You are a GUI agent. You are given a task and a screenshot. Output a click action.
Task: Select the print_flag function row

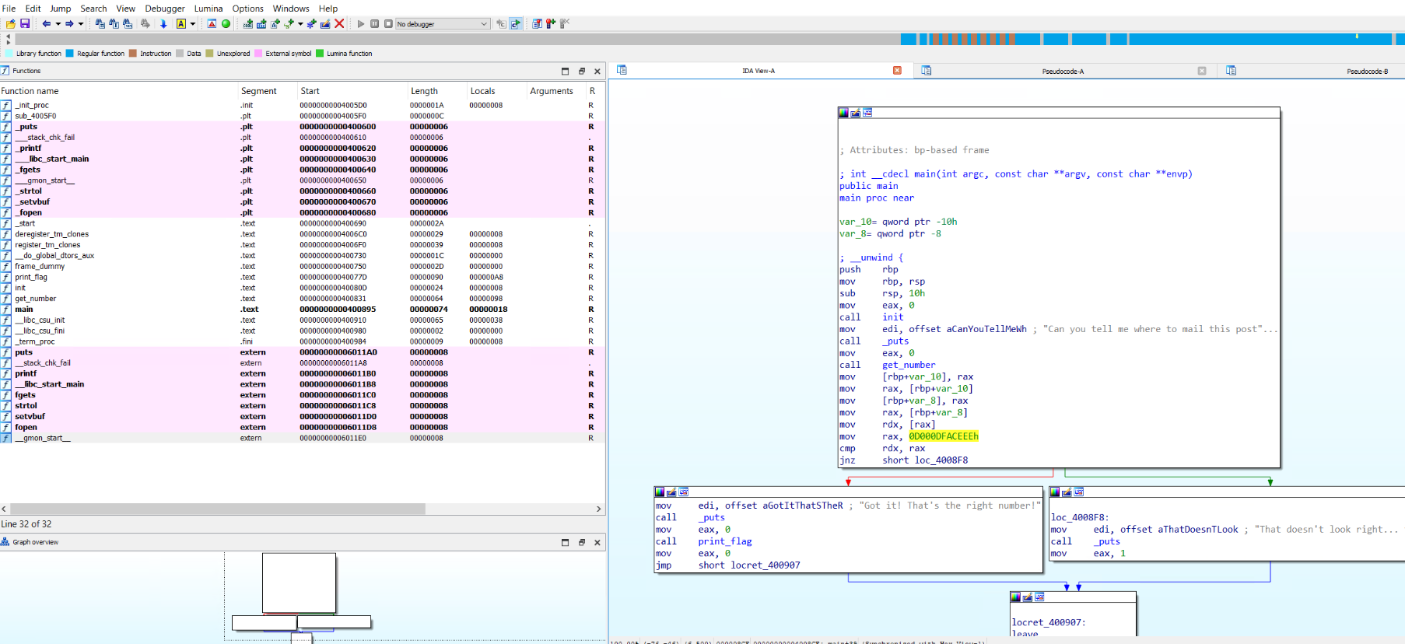302,277
